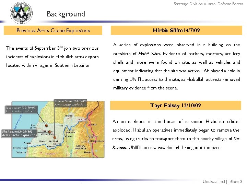Click 'Bint Jbeil' label on the map

[54, 141]
